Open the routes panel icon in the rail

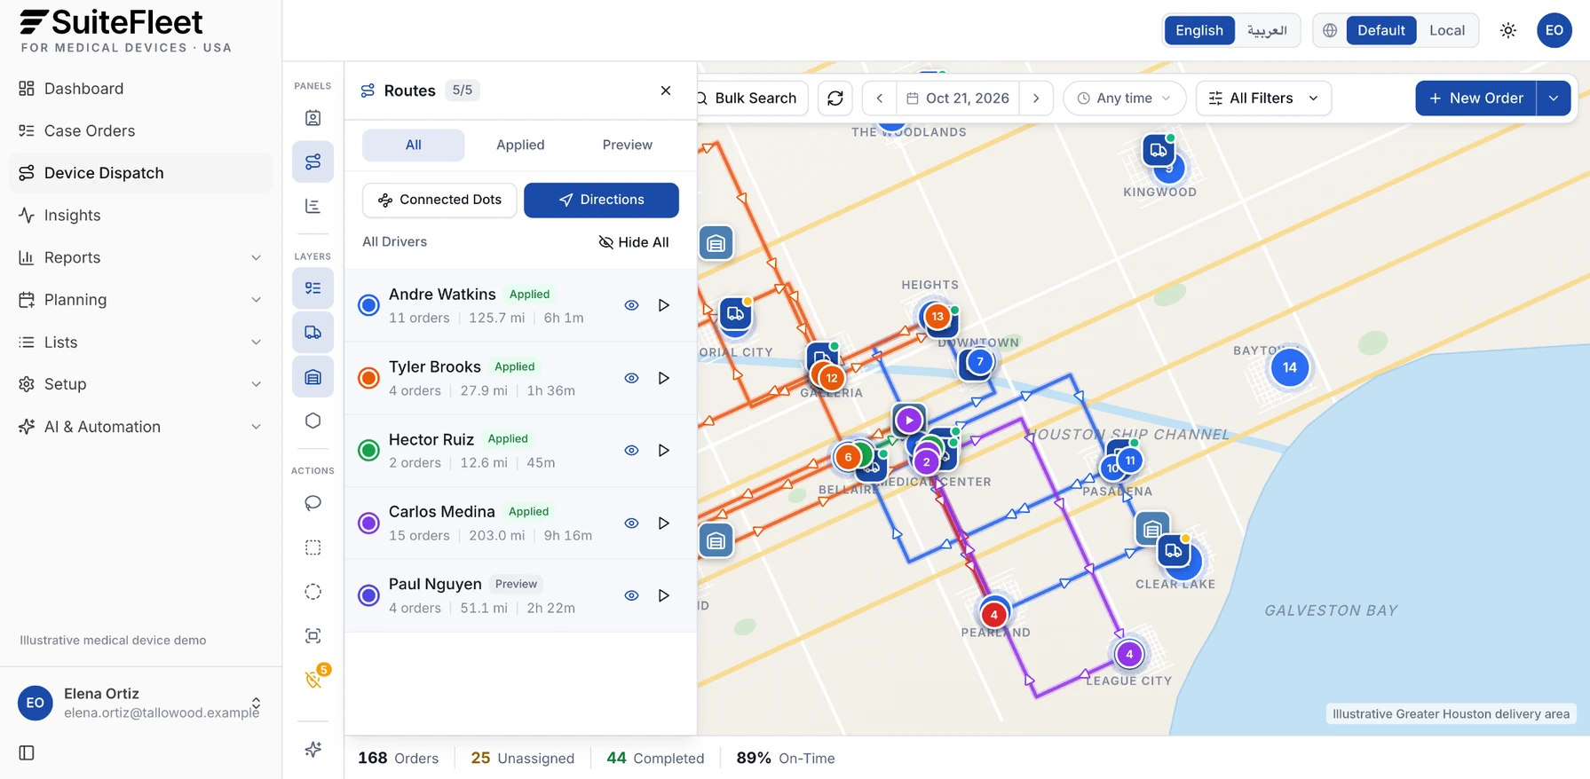tap(312, 161)
